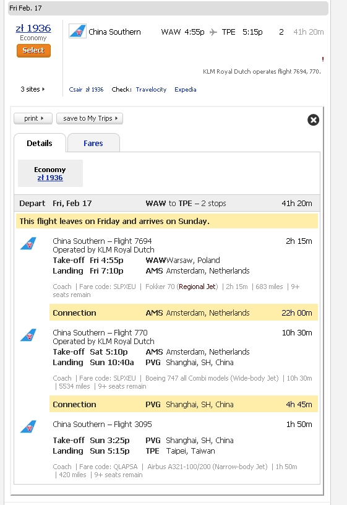This screenshot has height=505, width=347.
Task: Expand the 3 sites list
Action: pos(33,89)
